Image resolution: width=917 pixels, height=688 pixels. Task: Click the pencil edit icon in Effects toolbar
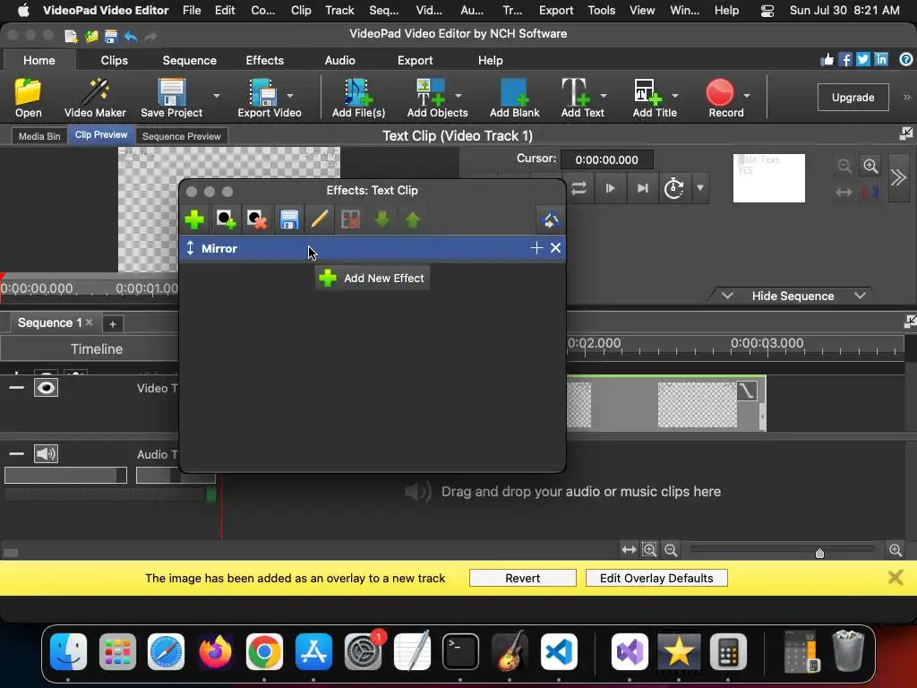320,220
